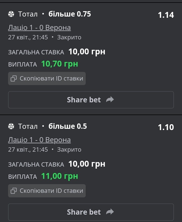Open the Лаціо 1 - 0 Верона link in the 1.14 bet
Viewport: 182px width, 222px height.
(39, 28)
